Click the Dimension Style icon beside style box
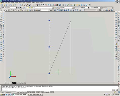120x96 pixels. tap(51, 10)
